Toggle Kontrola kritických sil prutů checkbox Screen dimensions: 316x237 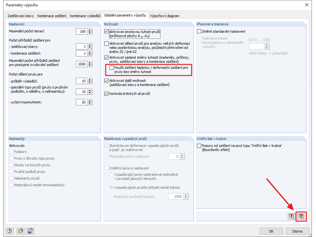tap(106, 94)
